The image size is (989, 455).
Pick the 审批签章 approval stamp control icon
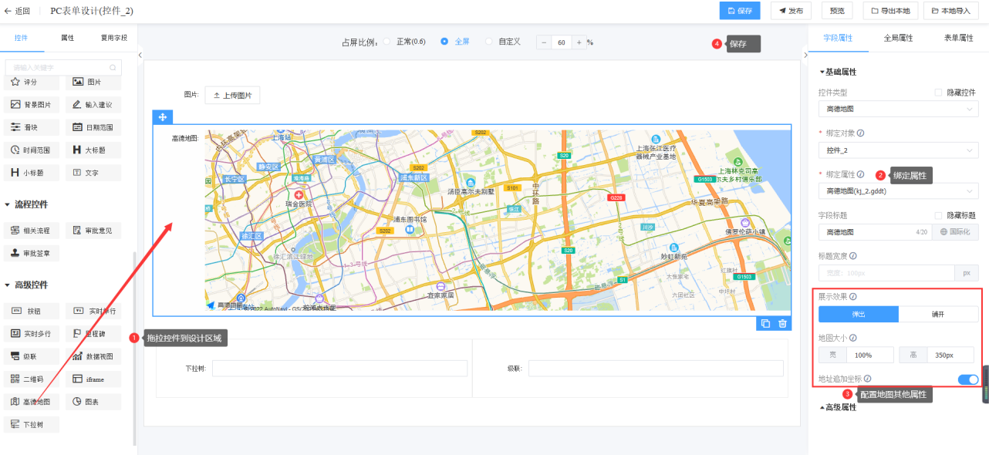coord(15,252)
